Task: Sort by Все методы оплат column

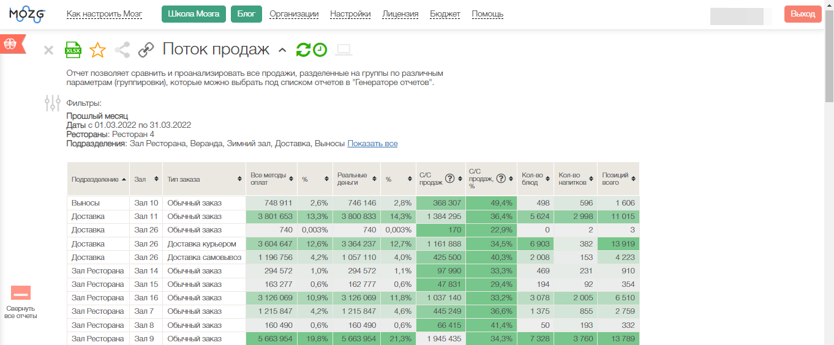Action: pos(271,179)
